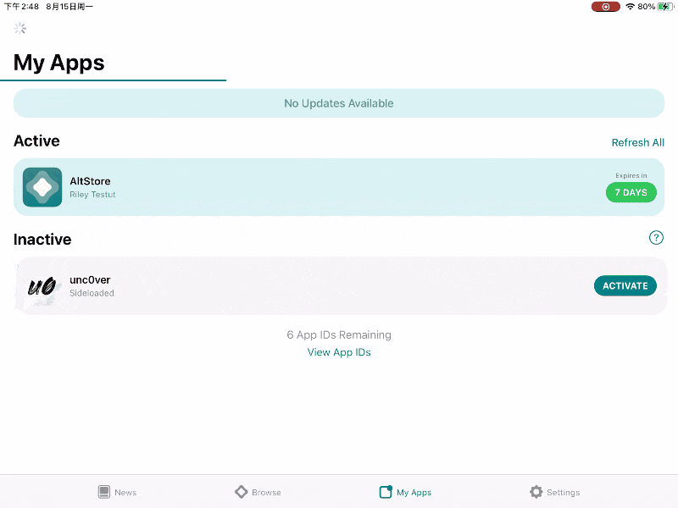
Task: Click the Expires in label
Action: [631, 175]
